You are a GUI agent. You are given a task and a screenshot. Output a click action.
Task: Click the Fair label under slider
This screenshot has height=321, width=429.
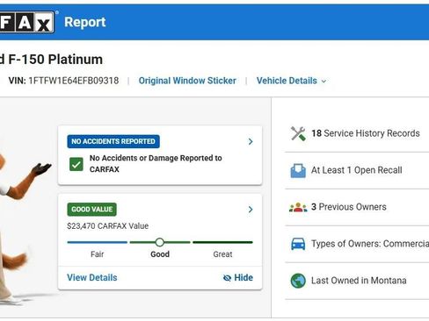pyautogui.click(x=98, y=254)
